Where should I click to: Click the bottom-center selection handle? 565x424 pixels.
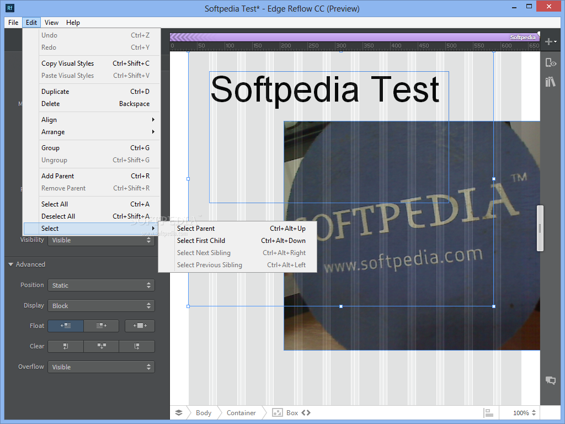341,306
